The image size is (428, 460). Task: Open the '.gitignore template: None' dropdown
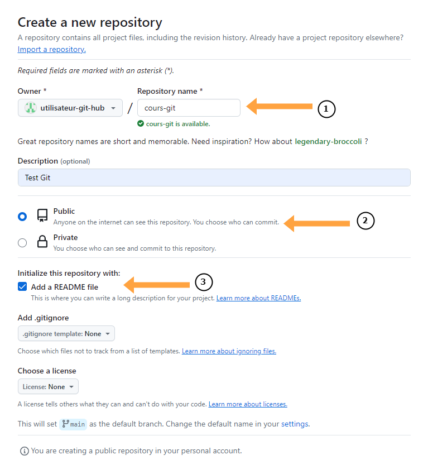[66, 333]
